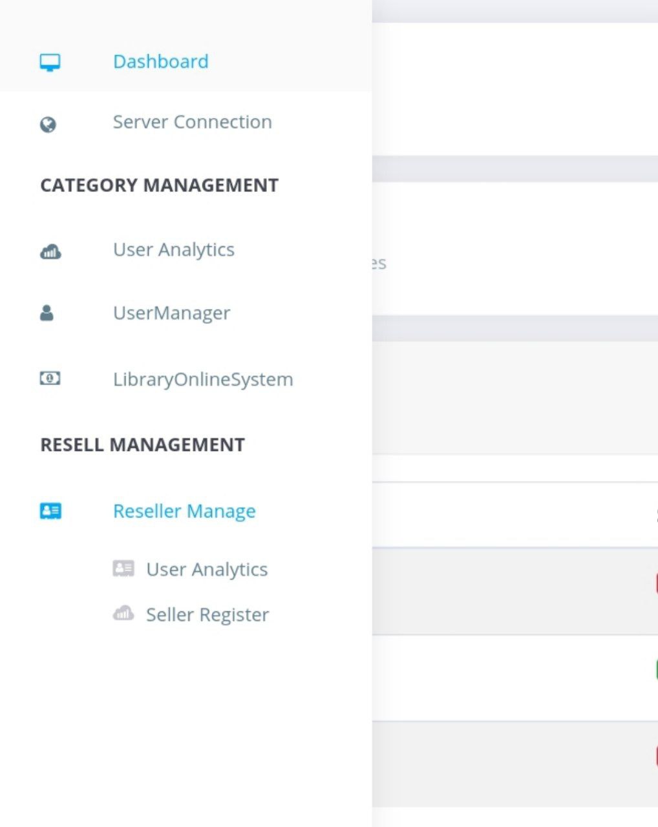The width and height of the screenshot is (658, 827).
Task: Click the cloud icon next to Seller Register
Action: coord(124,614)
